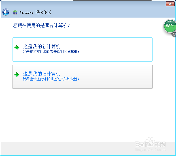The image size is (176, 156).
Task: Choose '这是我的旧计算机' option
Action: pyautogui.click(x=82, y=77)
